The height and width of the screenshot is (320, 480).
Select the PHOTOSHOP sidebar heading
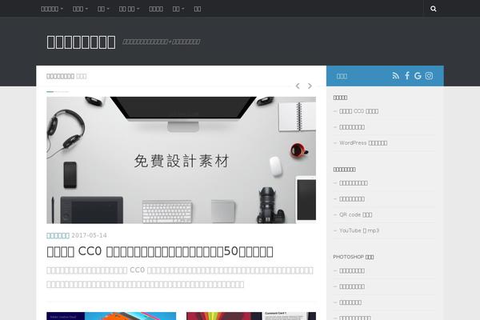coord(354,257)
